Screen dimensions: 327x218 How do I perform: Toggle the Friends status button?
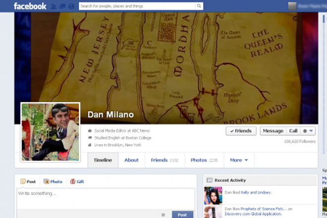point(241,131)
